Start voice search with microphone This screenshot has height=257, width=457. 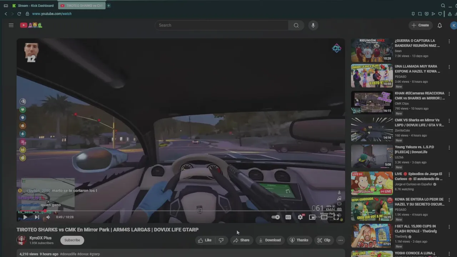tap(313, 25)
